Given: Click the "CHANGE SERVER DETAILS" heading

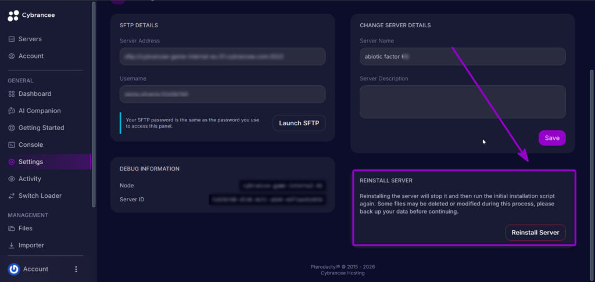Looking at the screenshot, I should click(x=395, y=26).
